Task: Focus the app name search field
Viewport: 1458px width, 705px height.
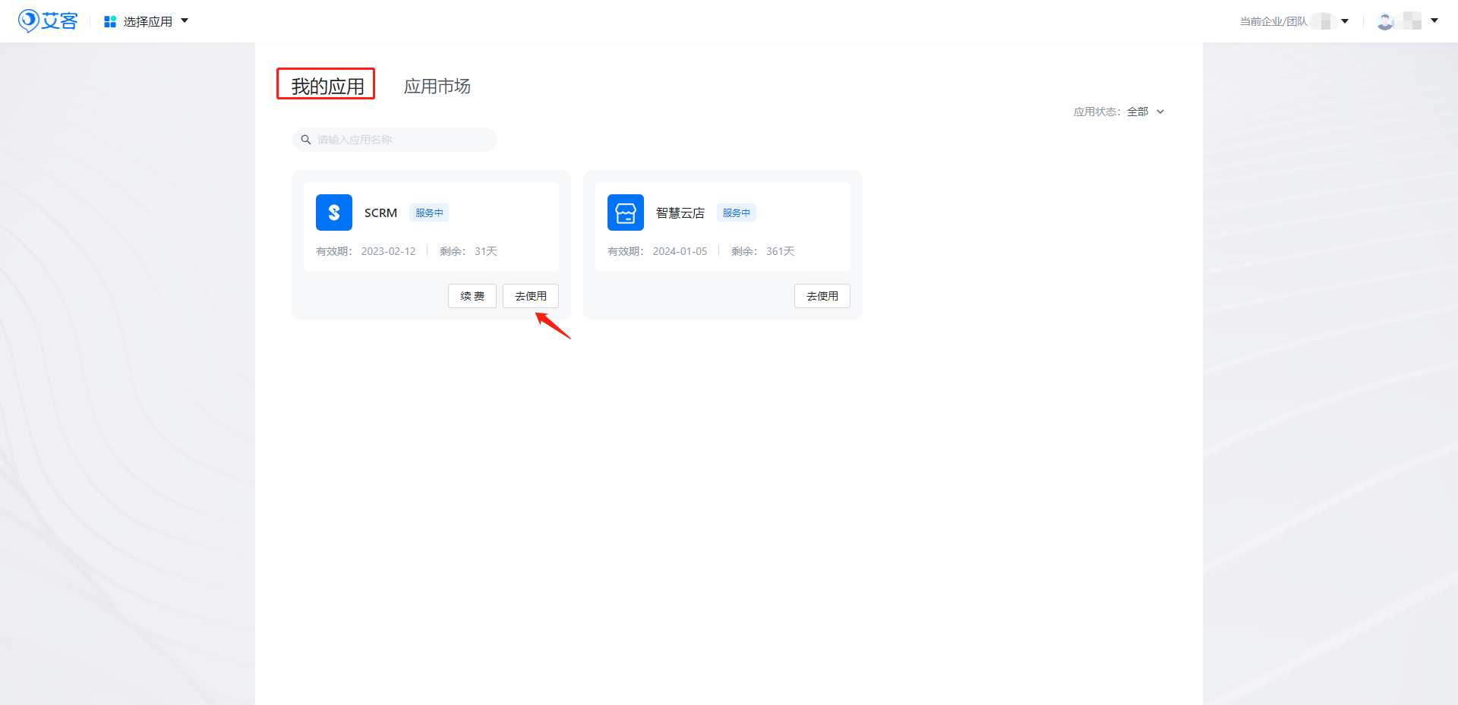Action: tap(402, 140)
